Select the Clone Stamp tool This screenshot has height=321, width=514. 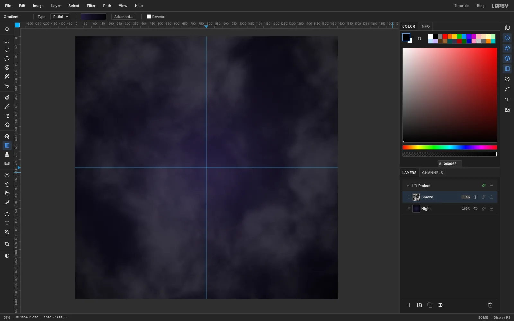(x=7, y=154)
